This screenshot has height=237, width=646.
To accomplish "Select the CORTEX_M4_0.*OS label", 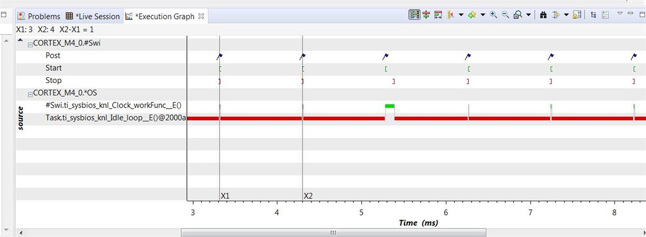I will [x=65, y=93].
